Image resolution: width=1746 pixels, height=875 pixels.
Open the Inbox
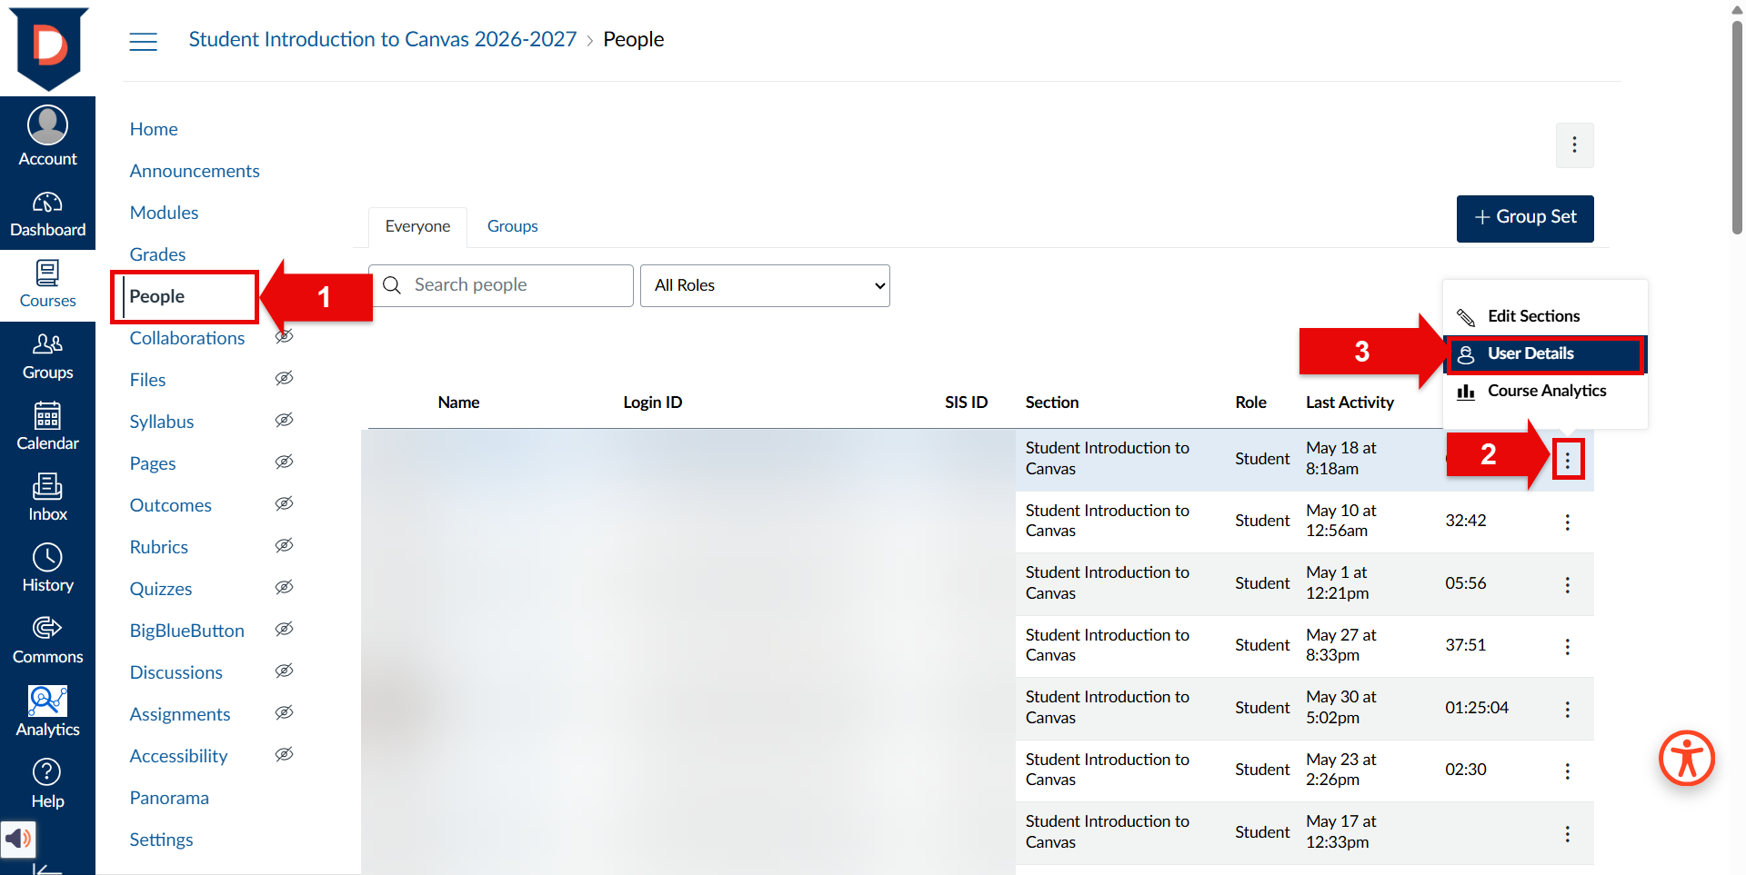coord(47,499)
